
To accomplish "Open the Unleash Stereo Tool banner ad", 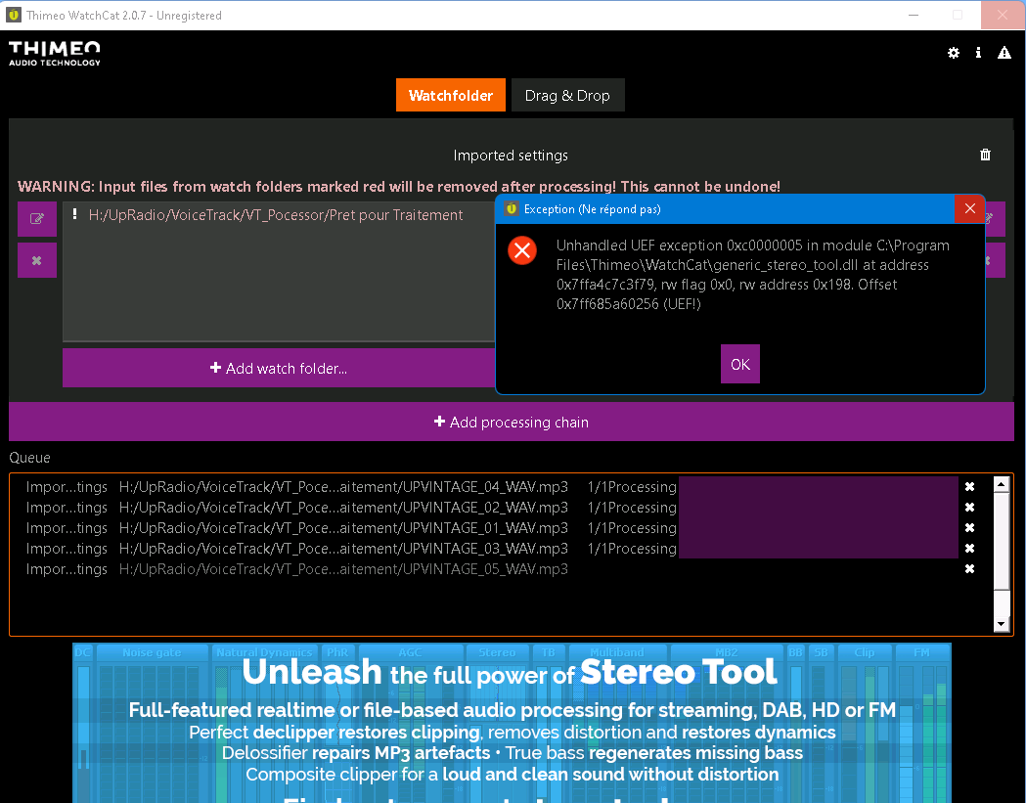I will pyautogui.click(x=512, y=723).
